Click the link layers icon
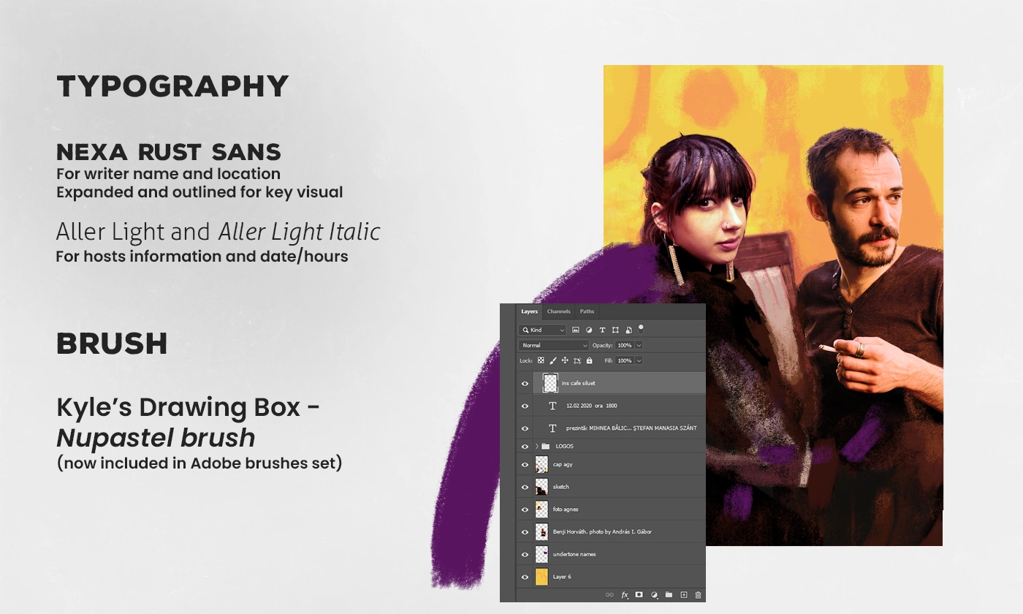 (609, 595)
